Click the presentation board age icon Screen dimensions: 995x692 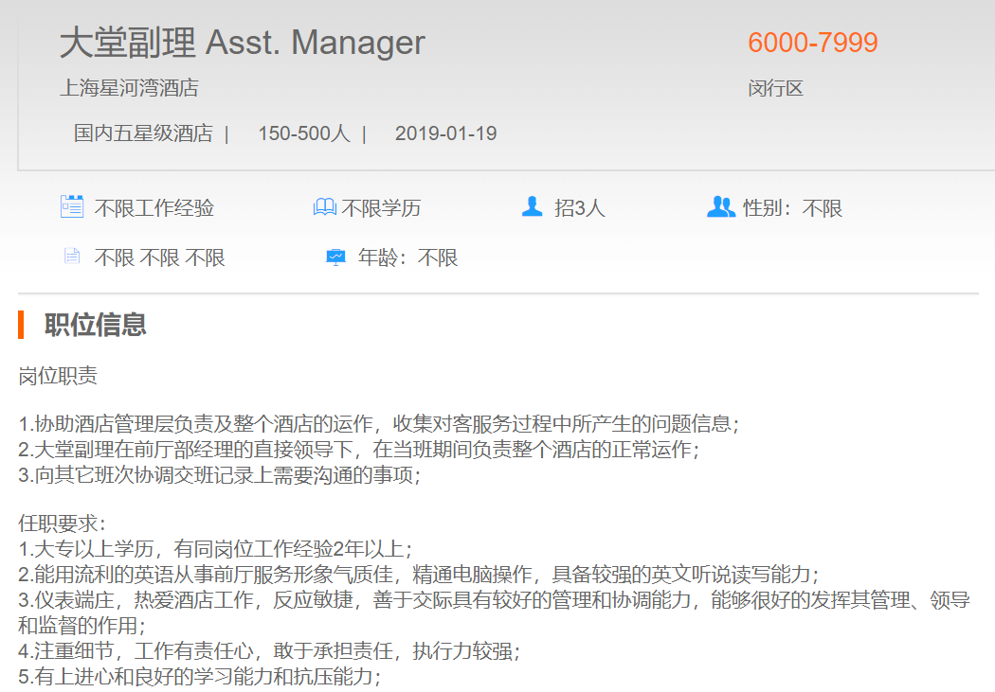coord(335,257)
